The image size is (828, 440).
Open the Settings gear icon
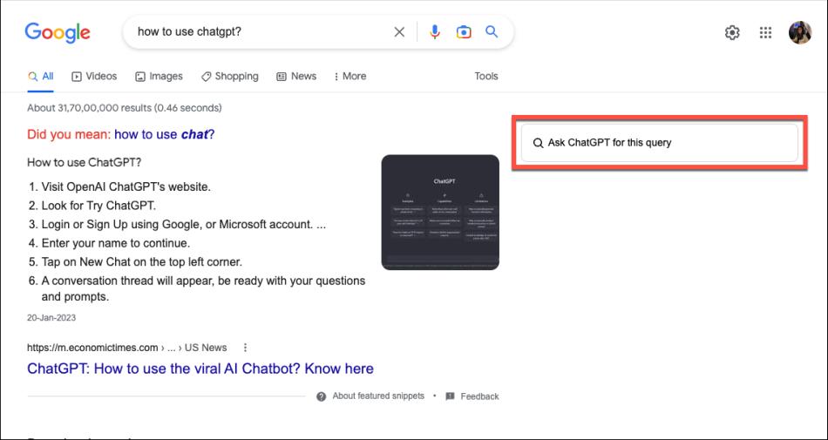(x=732, y=33)
